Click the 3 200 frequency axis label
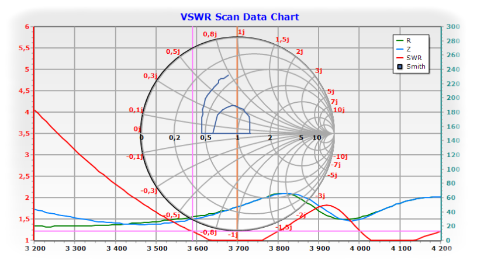Viewport: 477px width, 264px height. (35, 248)
